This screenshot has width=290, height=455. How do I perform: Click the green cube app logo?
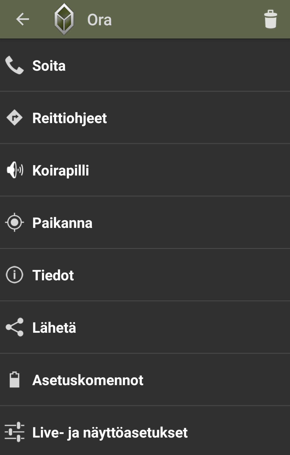(64, 19)
